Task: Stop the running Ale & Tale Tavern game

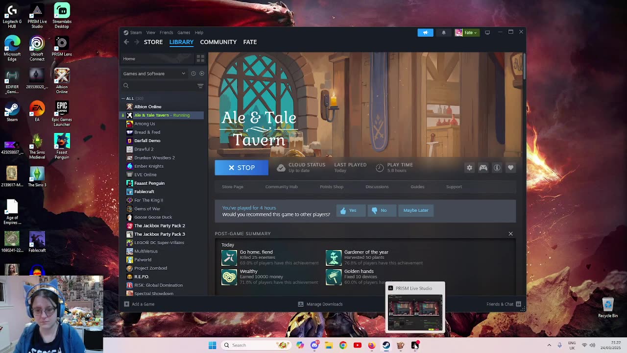Action: pos(241,168)
